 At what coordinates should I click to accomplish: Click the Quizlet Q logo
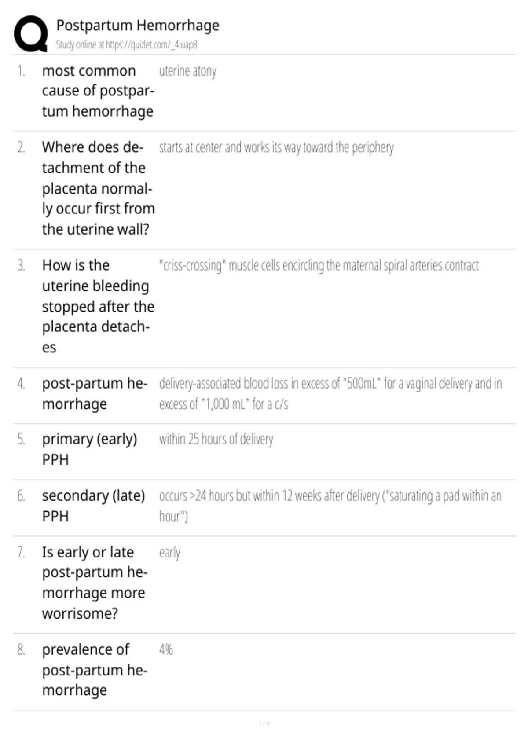[31, 34]
